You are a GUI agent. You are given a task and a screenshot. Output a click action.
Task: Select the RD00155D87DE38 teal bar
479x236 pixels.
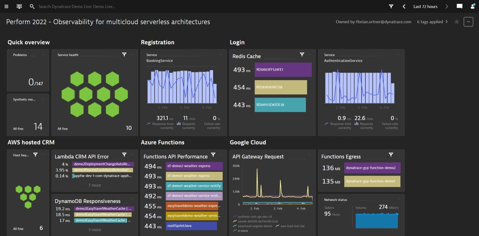[280, 105]
